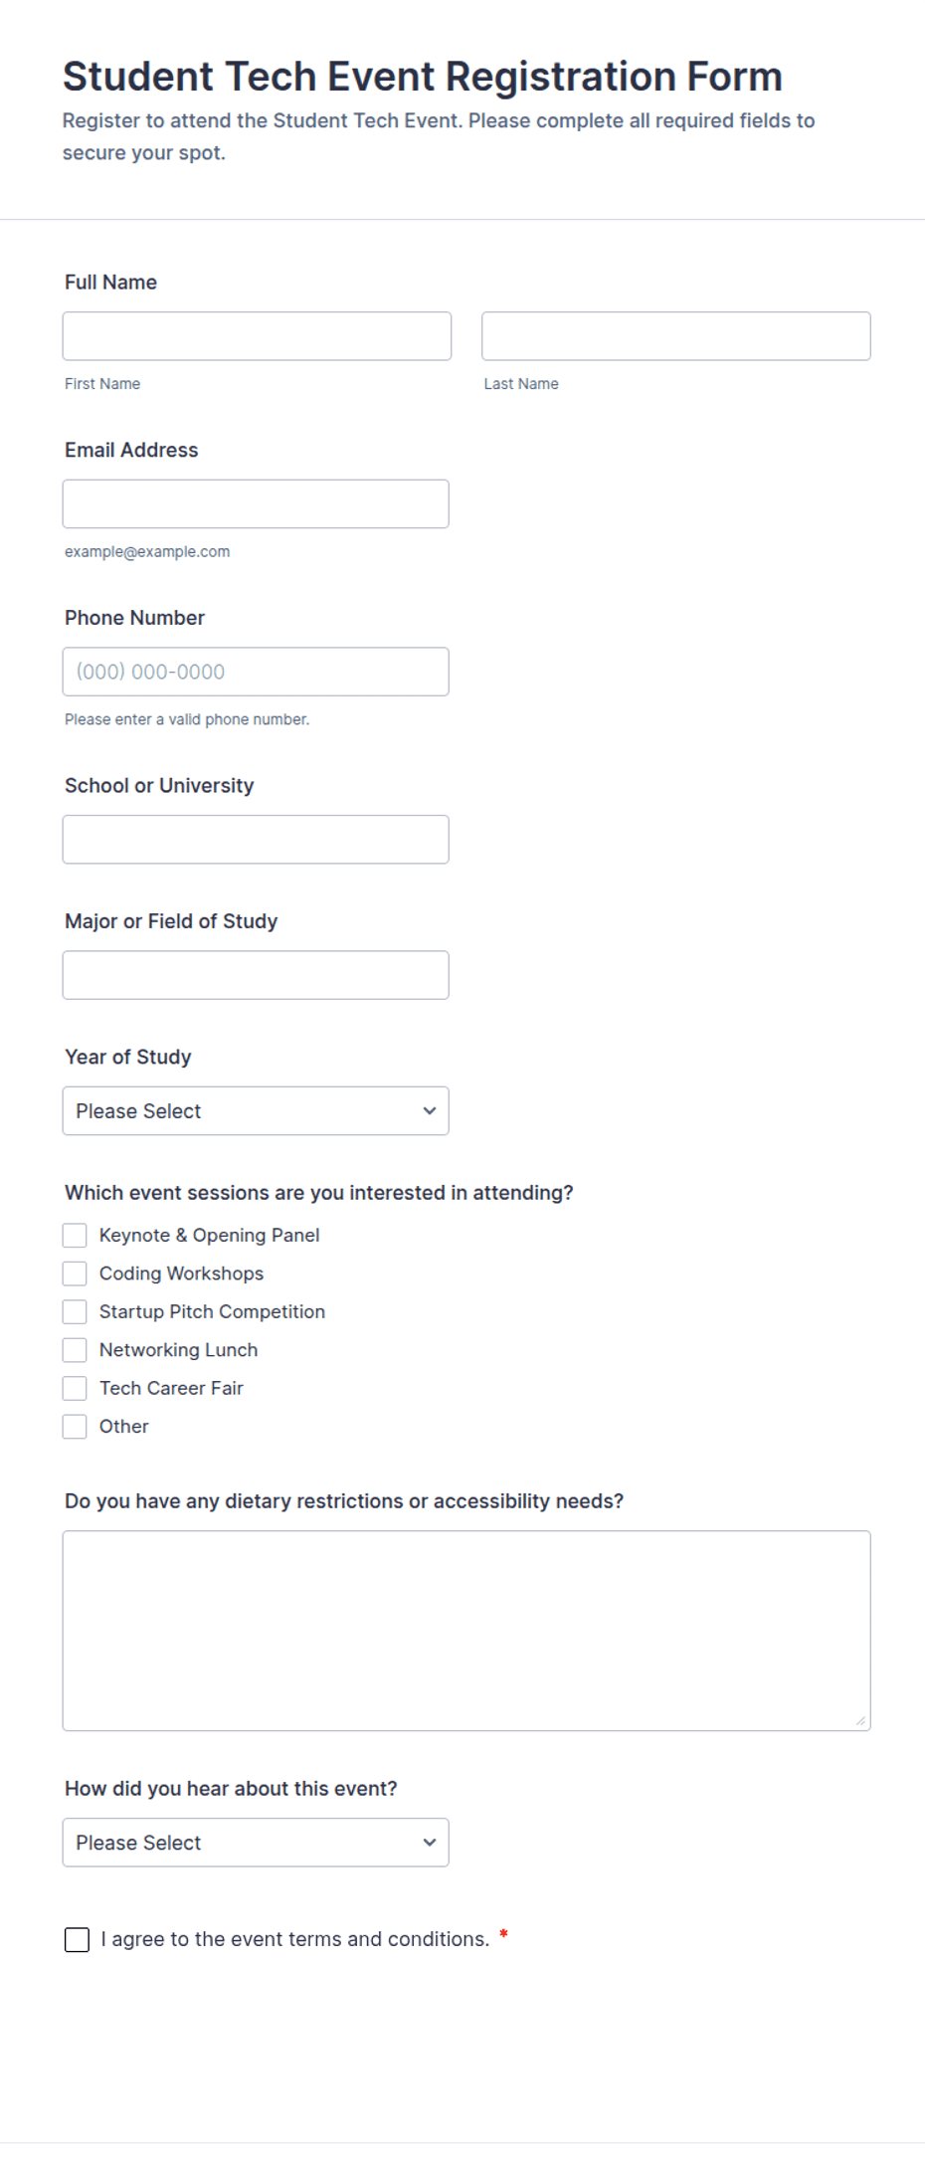
Task: Click the Last Name input field
Action: 676,336
